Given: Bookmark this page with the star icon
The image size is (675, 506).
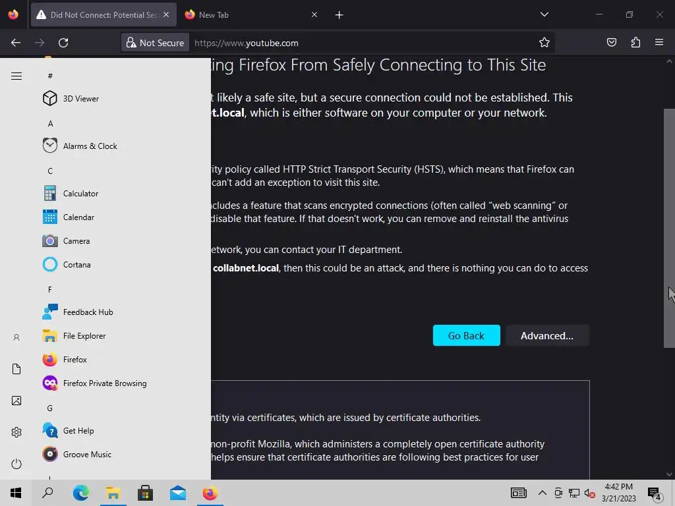Looking at the screenshot, I should [x=544, y=43].
